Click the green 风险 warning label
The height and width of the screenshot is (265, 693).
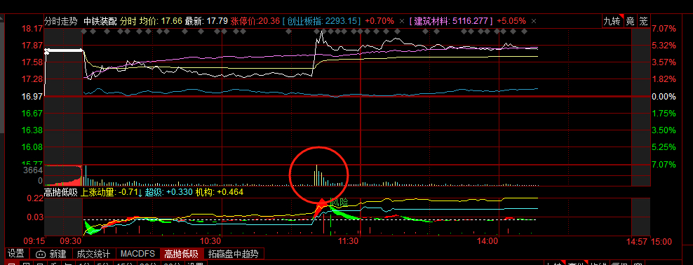coord(339,202)
